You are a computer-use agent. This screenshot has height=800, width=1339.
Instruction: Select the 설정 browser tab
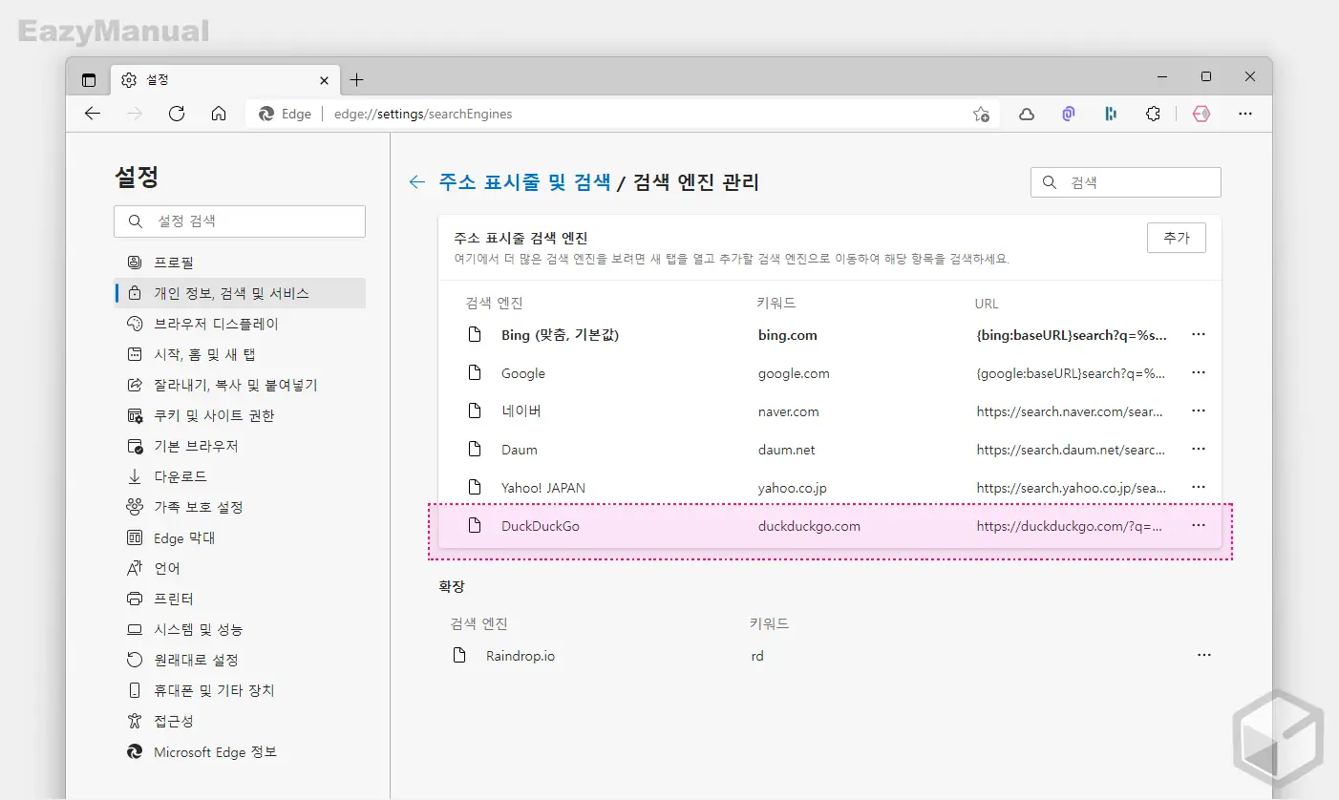point(226,80)
